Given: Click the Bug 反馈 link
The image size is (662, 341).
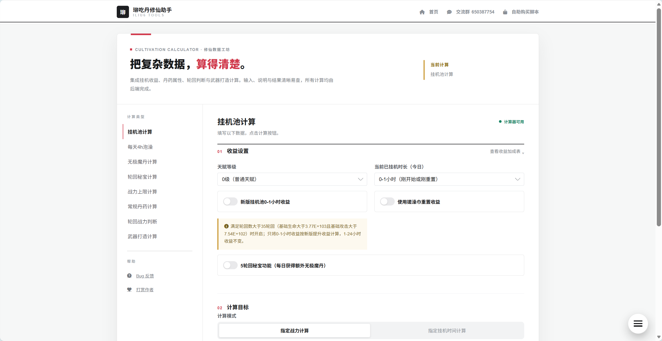Looking at the screenshot, I should [x=145, y=276].
